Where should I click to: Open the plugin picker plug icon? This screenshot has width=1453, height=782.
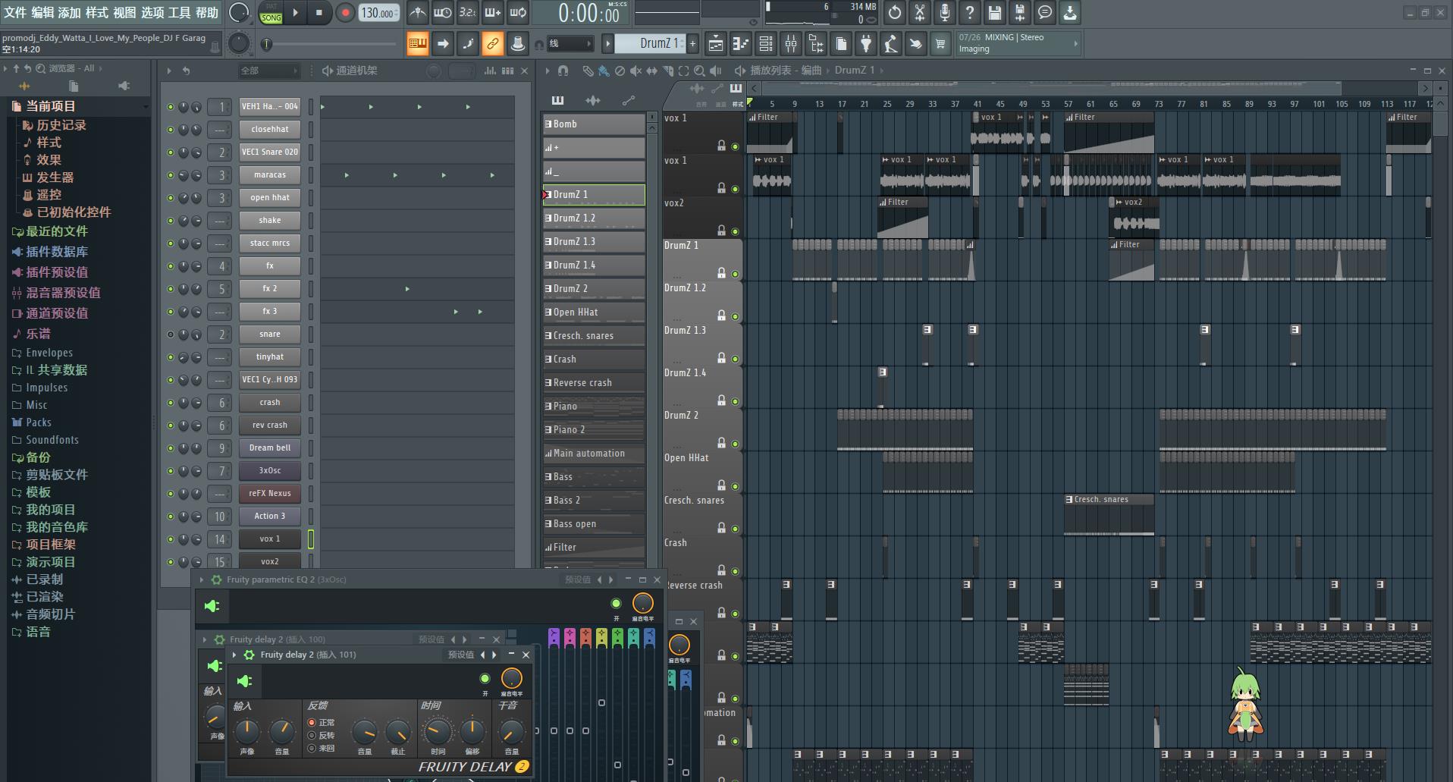(866, 44)
